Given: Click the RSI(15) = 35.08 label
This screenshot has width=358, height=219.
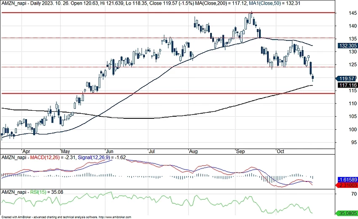Looking at the screenshot, I should click(x=47, y=192).
